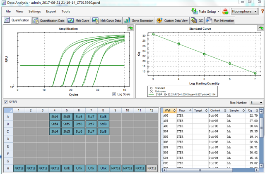Click the Melt Curve Data tab icon
The image size is (265, 174).
95,21
